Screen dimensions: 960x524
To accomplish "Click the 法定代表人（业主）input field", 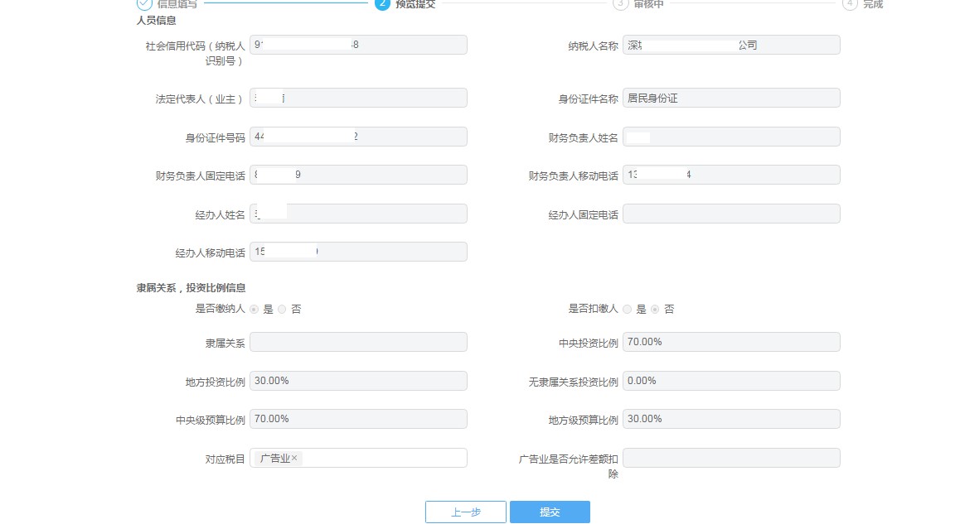I will 358,97.
